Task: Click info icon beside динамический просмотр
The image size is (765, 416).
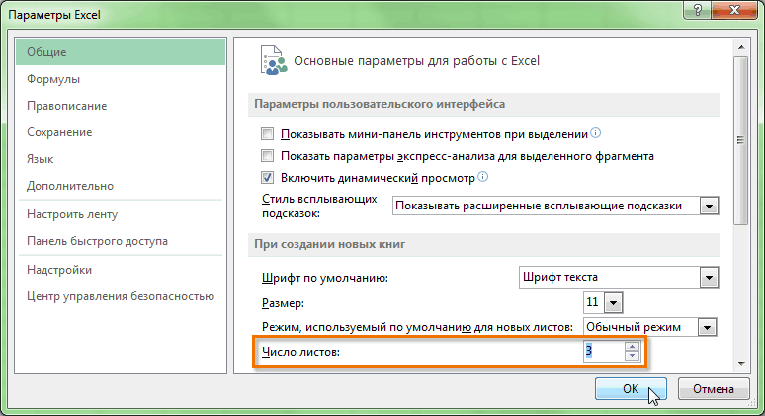Action: [482, 177]
